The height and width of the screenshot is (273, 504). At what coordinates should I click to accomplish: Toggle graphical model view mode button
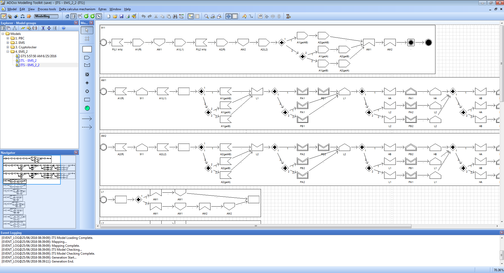tap(191, 16)
